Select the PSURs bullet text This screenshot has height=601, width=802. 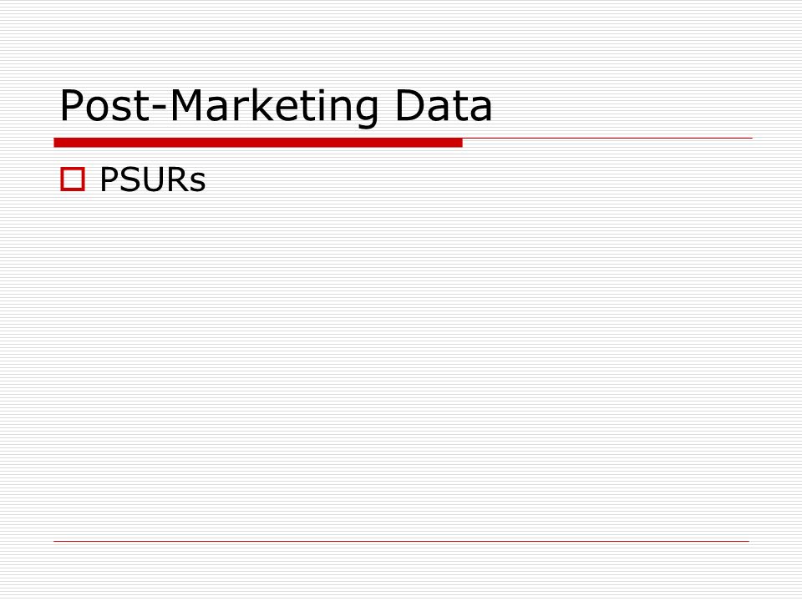152,179
